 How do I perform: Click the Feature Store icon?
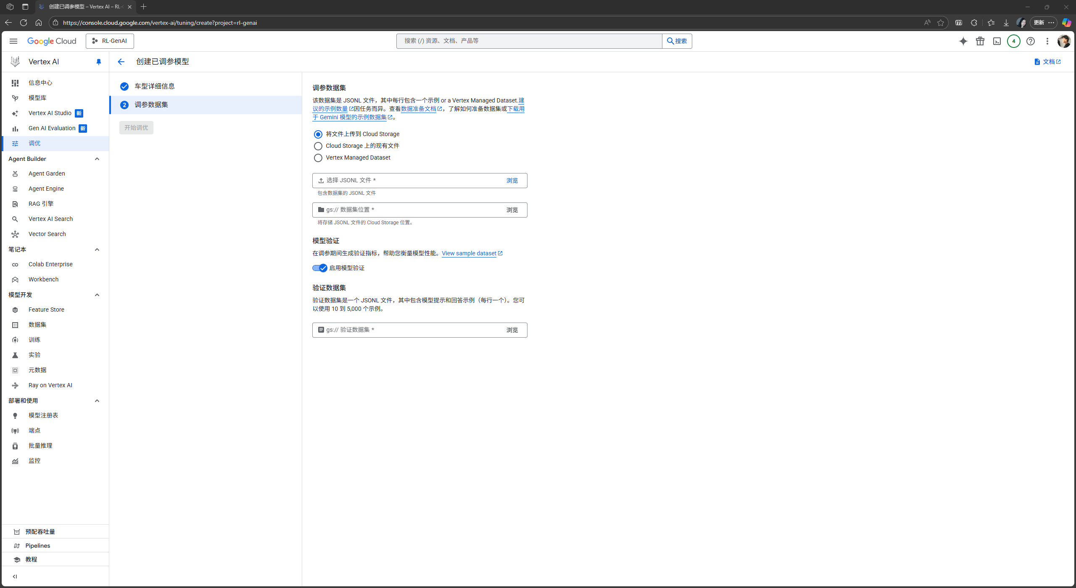15,310
